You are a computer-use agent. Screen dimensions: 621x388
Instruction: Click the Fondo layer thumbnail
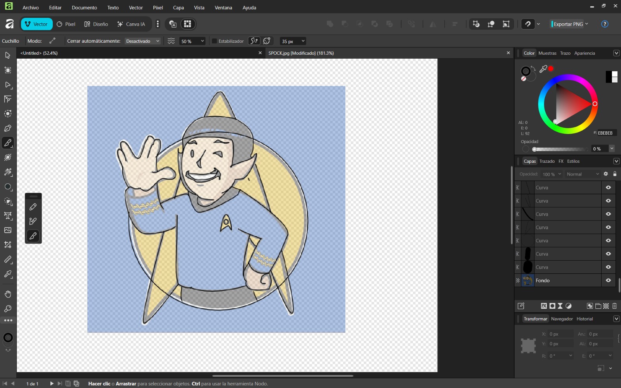[x=527, y=280]
